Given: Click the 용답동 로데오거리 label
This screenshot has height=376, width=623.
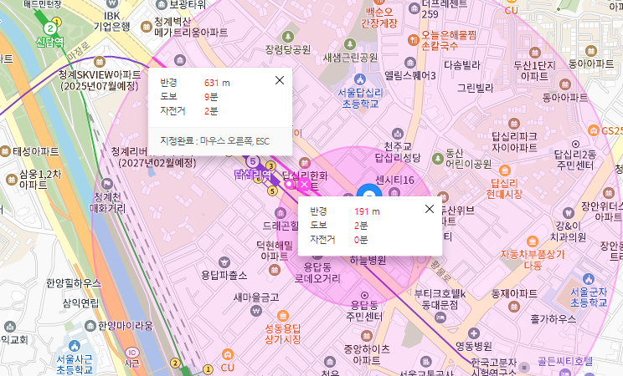Looking at the screenshot, I should tap(317, 272).
